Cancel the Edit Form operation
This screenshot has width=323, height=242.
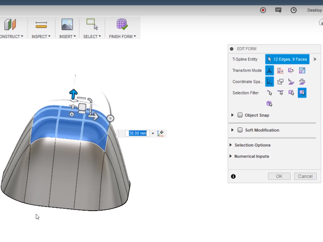pos(305,176)
